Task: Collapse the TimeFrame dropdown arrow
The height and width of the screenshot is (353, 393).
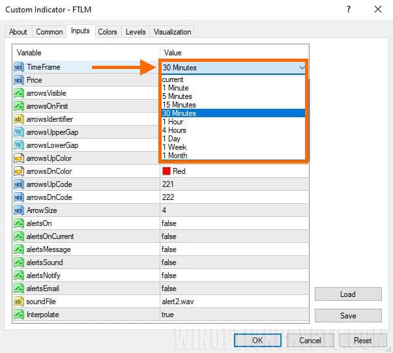Action: (x=302, y=68)
